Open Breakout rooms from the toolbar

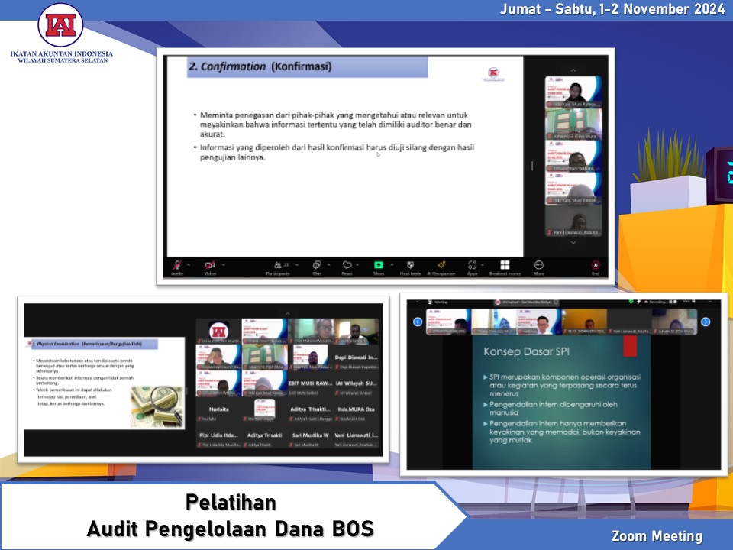[505, 267]
